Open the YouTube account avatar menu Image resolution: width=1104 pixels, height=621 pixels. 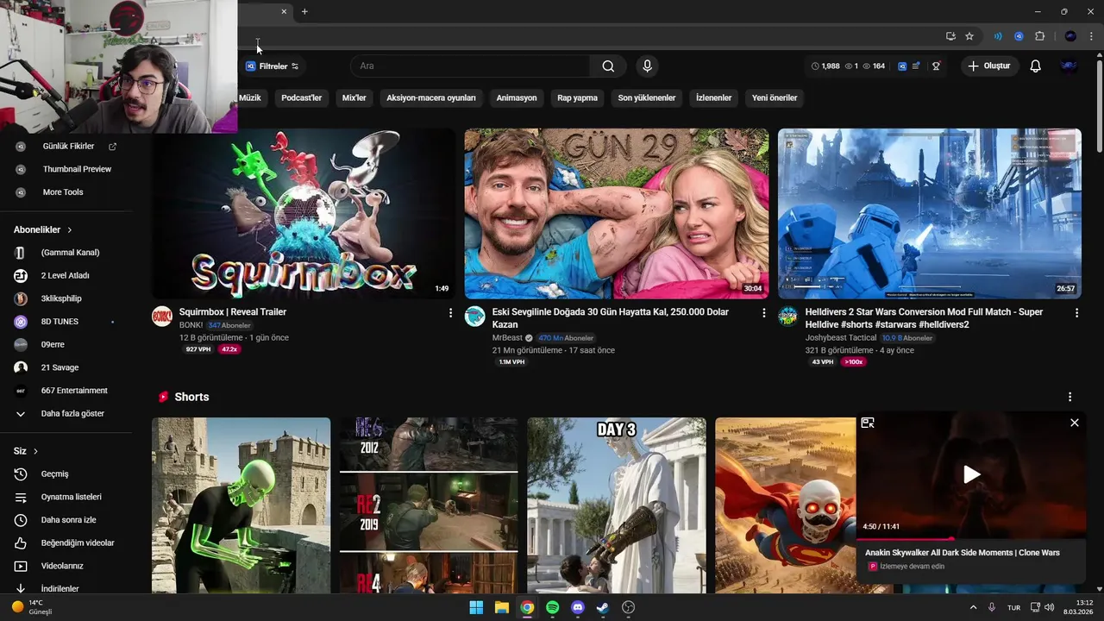click(1069, 66)
